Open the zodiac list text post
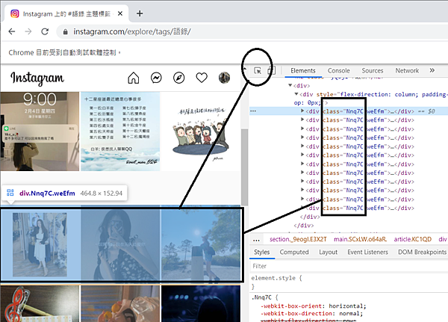This screenshot has height=322, width=448. 120,131
